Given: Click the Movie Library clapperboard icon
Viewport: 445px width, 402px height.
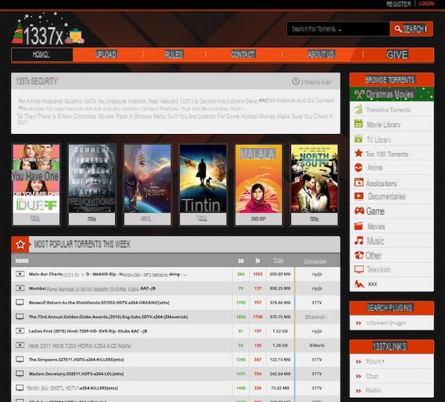Looking at the screenshot, I should (x=358, y=124).
